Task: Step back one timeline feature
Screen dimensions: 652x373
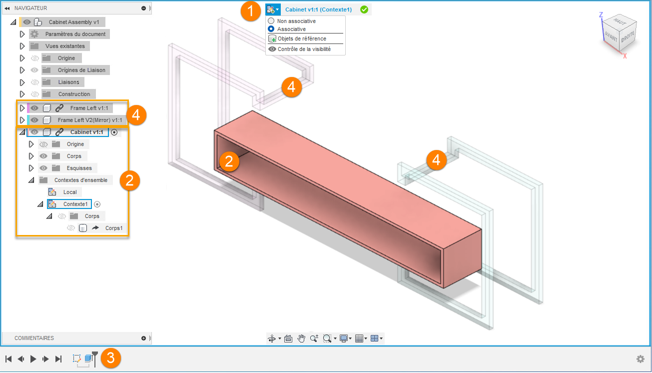Action: [x=21, y=359]
